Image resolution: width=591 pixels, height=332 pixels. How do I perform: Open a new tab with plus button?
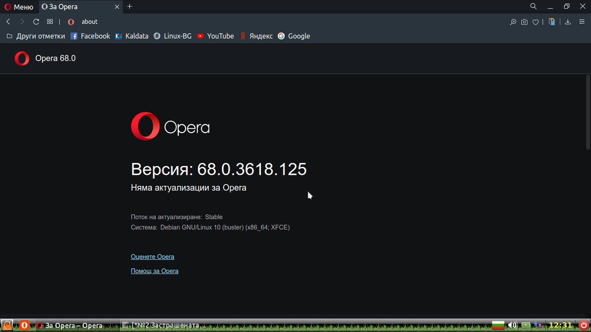tap(130, 6)
